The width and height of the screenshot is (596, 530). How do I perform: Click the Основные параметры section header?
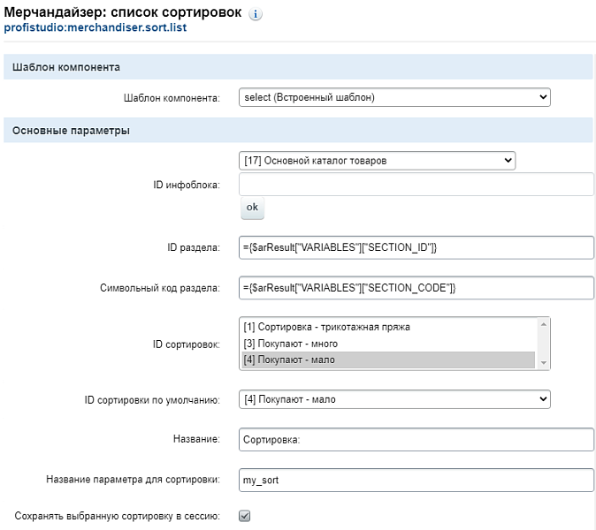pyautogui.click(x=298, y=130)
